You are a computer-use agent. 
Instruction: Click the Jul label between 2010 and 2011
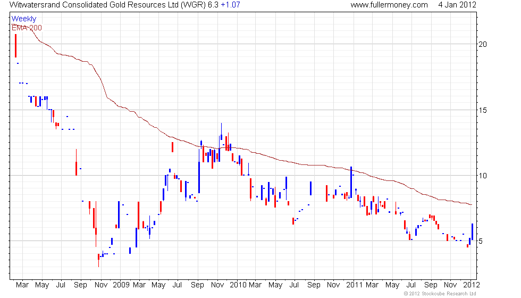point(294,285)
